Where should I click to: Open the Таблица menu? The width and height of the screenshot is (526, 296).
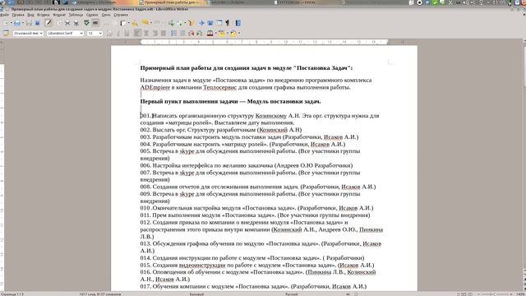[76, 15]
